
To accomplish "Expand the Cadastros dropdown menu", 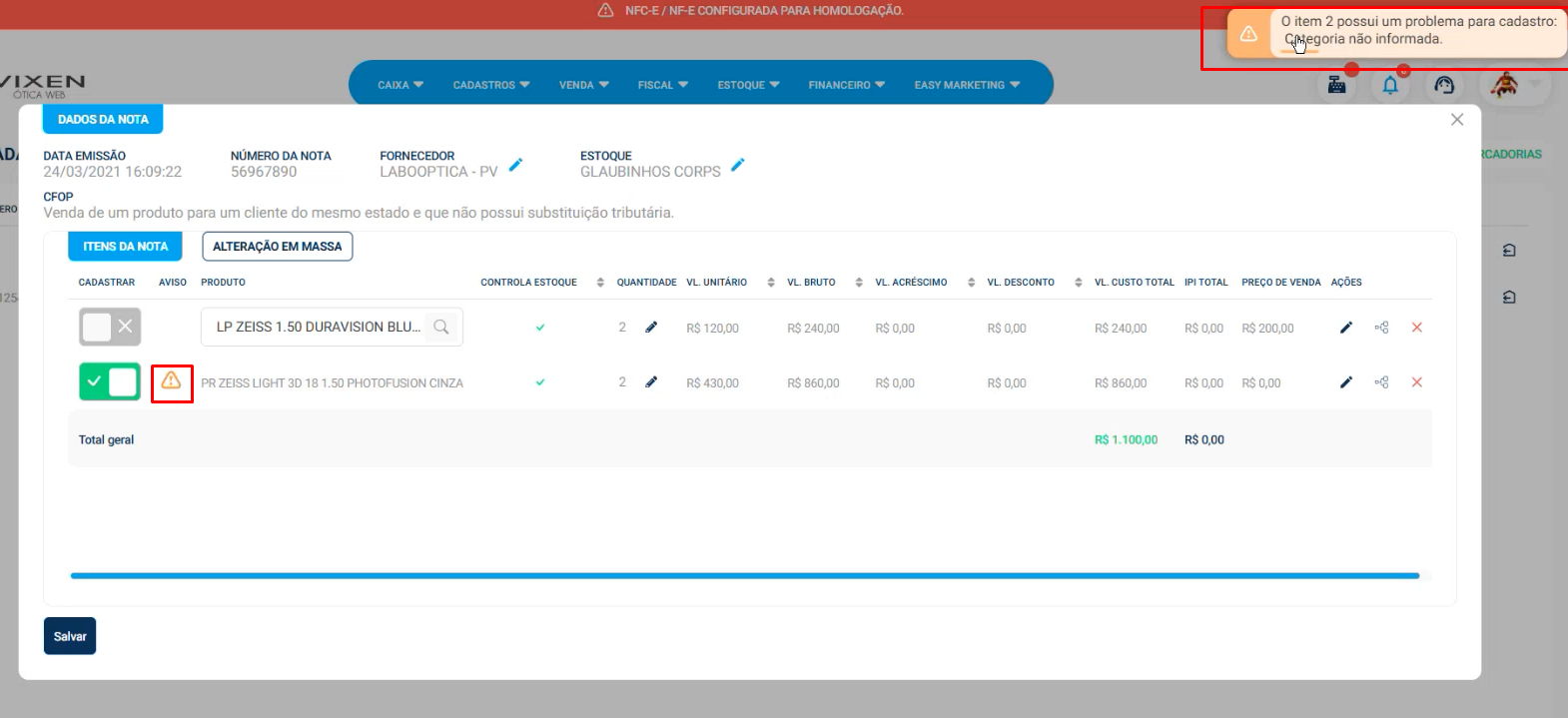I will click(490, 85).
